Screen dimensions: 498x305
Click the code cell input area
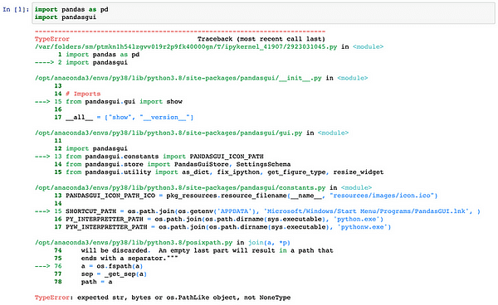[x=263, y=13]
